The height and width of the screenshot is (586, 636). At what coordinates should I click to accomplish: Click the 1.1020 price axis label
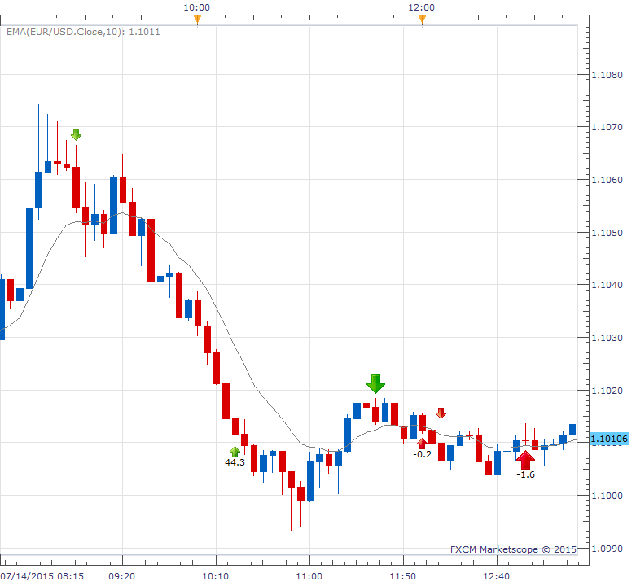607,391
